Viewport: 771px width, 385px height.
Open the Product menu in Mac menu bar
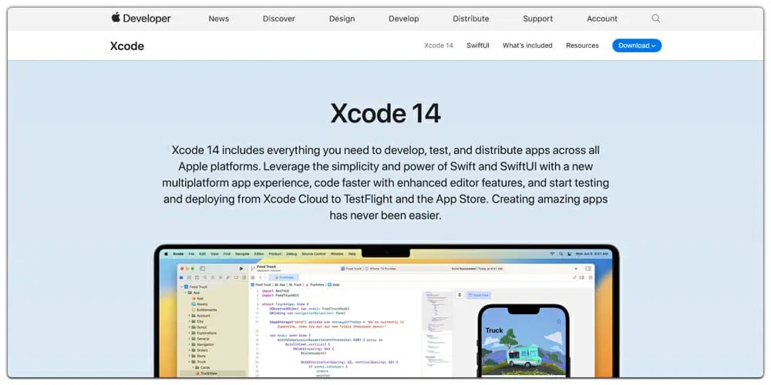click(x=275, y=254)
